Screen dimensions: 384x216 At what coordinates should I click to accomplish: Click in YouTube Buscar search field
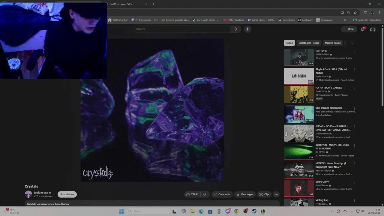[x=182, y=29]
